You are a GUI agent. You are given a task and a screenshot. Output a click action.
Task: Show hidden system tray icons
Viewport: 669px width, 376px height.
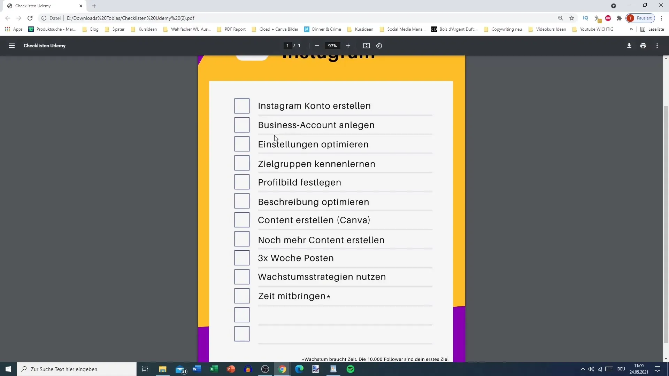583,369
